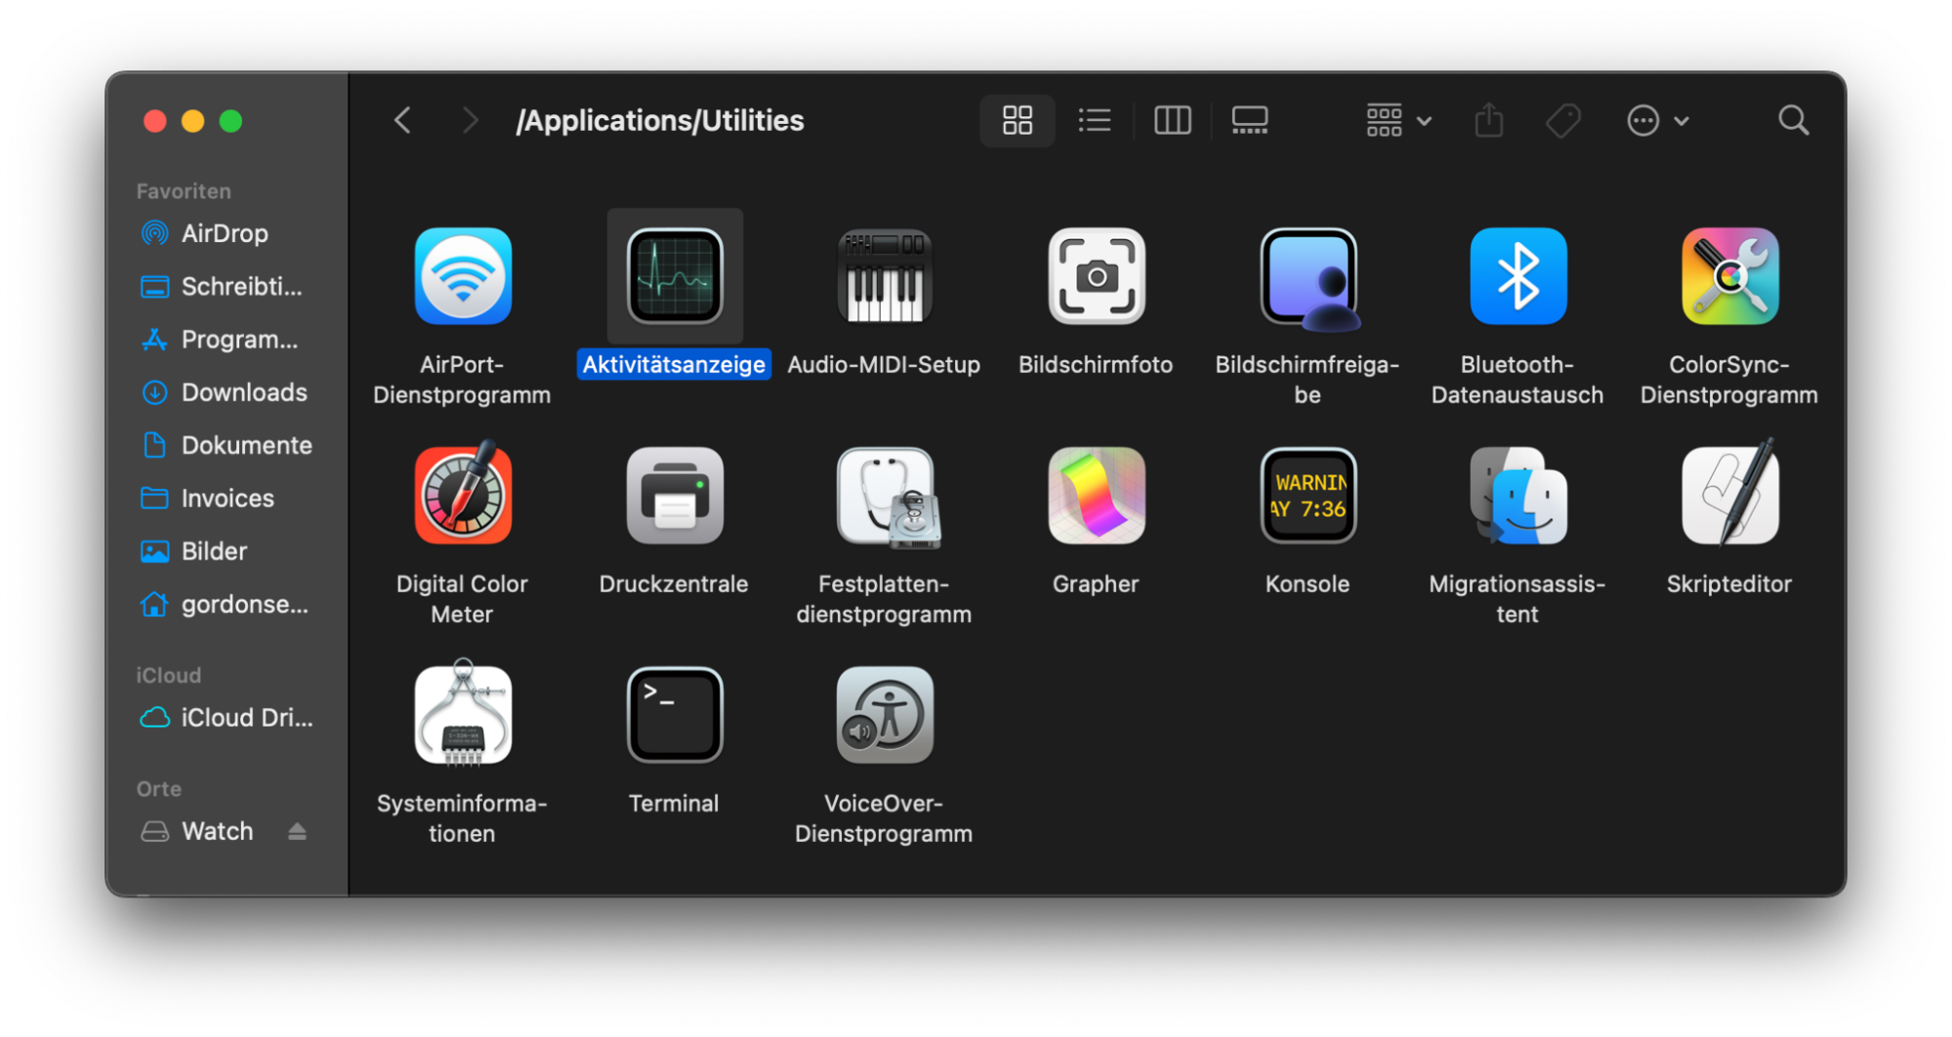Open Festplattendienstprogramm
Image resolution: width=1952 pixels, height=1037 pixels.
point(884,495)
